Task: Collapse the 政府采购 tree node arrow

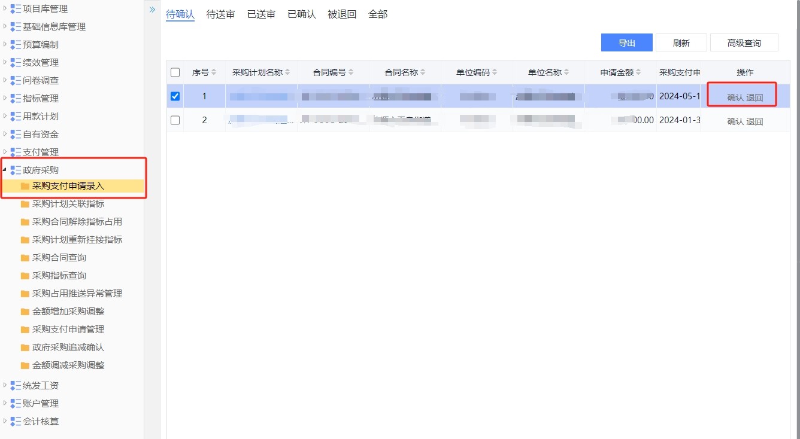Action: coord(5,170)
